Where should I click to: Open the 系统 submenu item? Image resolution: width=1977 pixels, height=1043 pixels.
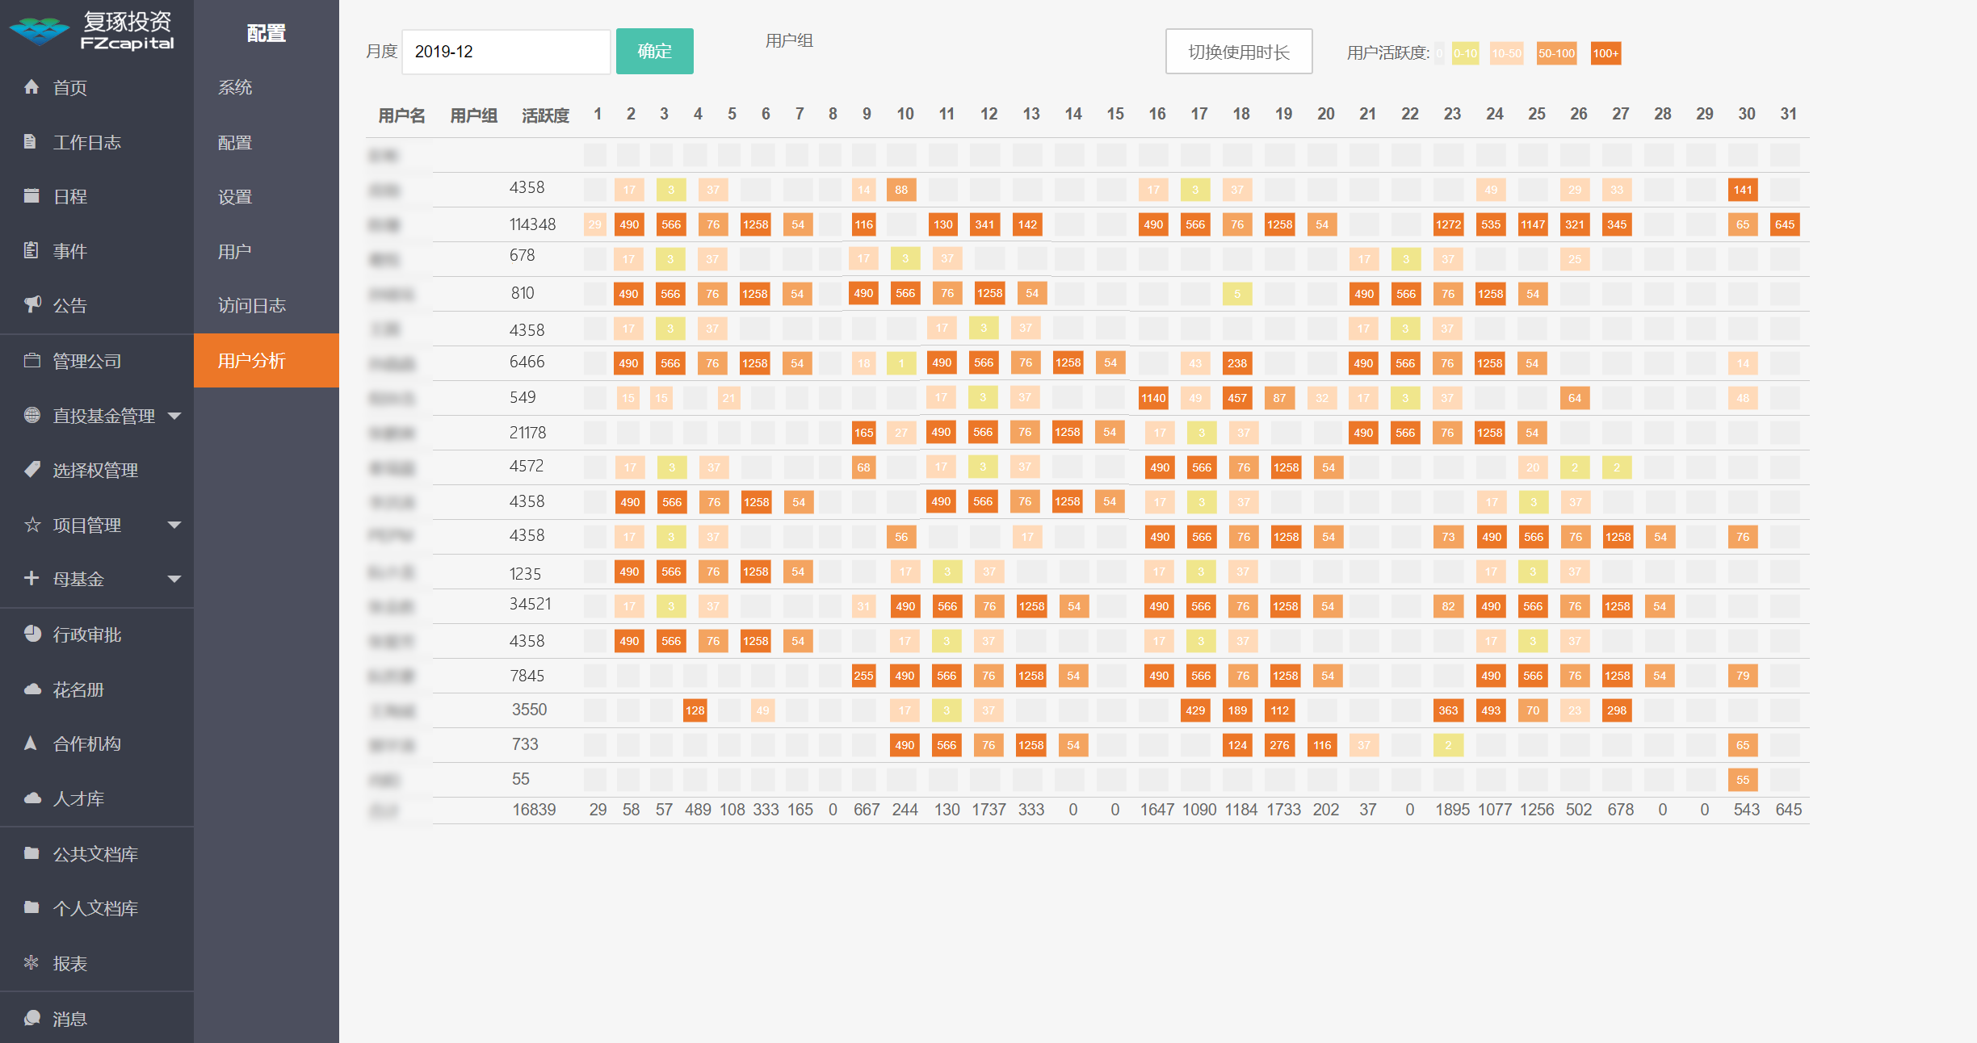235,87
